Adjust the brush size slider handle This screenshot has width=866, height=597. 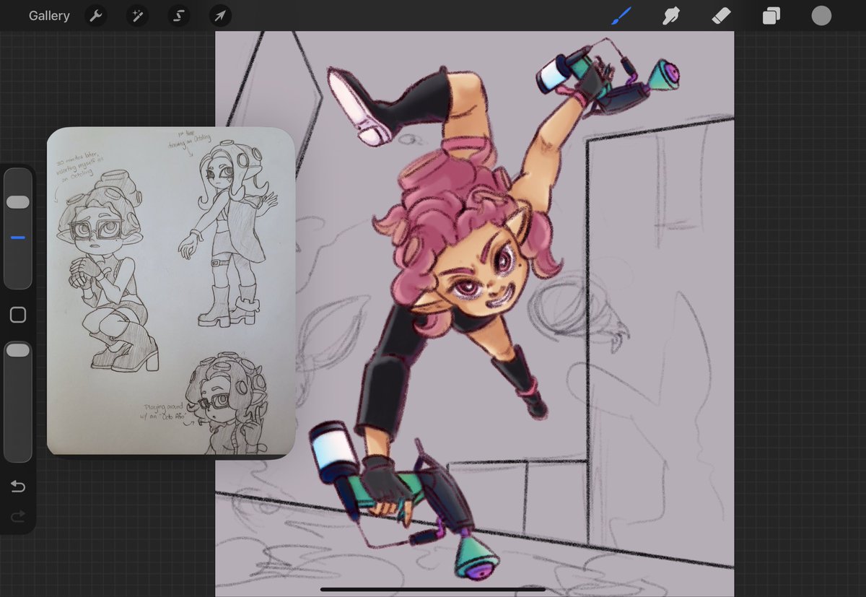pyautogui.click(x=18, y=202)
